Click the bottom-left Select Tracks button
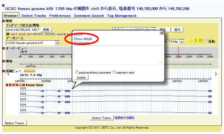The image size is (224, 134). 14,123
